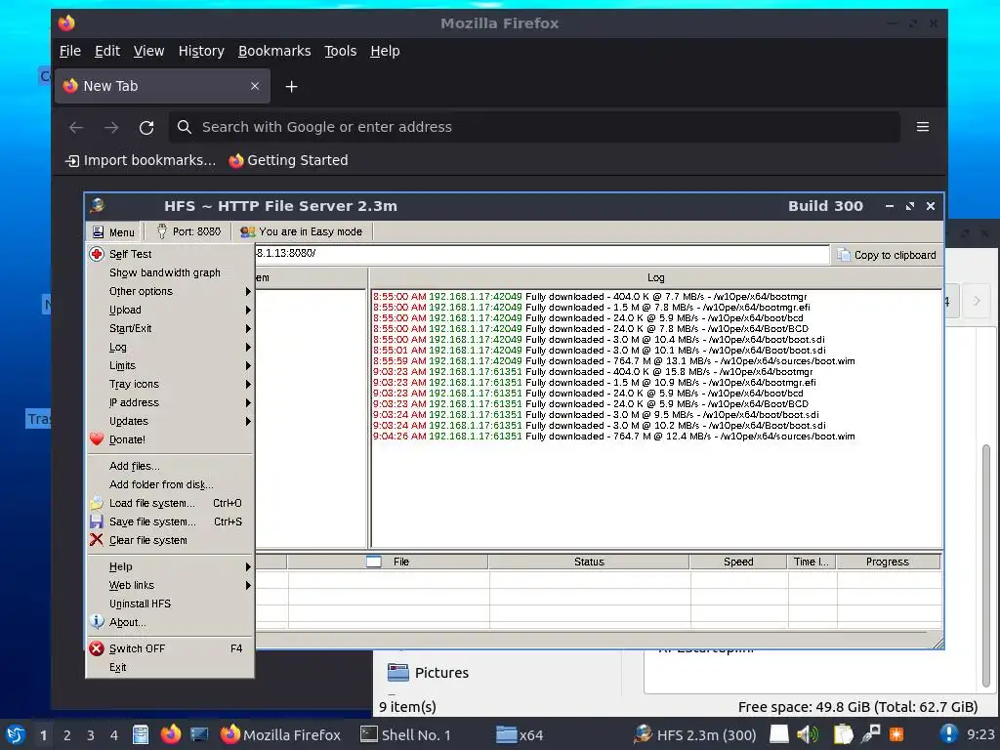Switch to workspace 2 in taskbar
The width and height of the screenshot is (1000, 750).
[x=67, y=735]
